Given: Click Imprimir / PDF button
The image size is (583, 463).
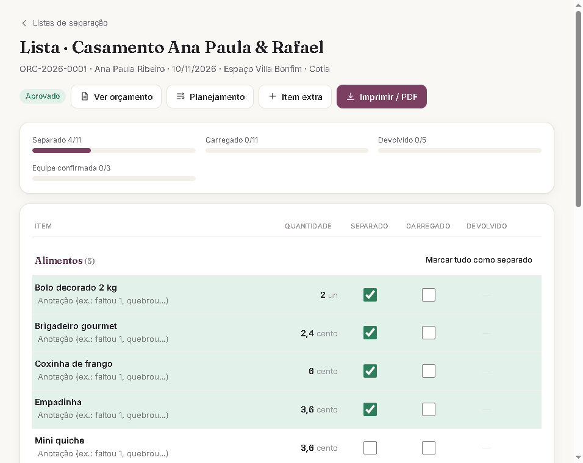Looking at the screenshot, I should [x=382, y=97].
